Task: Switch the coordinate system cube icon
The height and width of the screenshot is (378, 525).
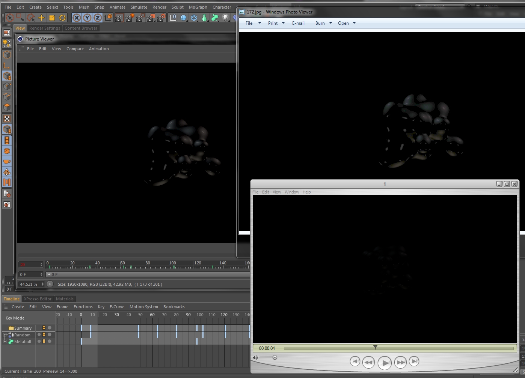Action: tap(108, 18)
